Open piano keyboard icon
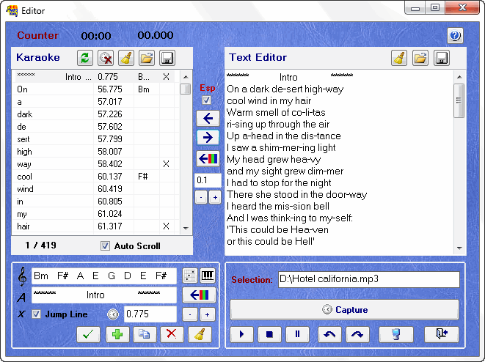Screen dimensions: 485x362 pos(208,276)
